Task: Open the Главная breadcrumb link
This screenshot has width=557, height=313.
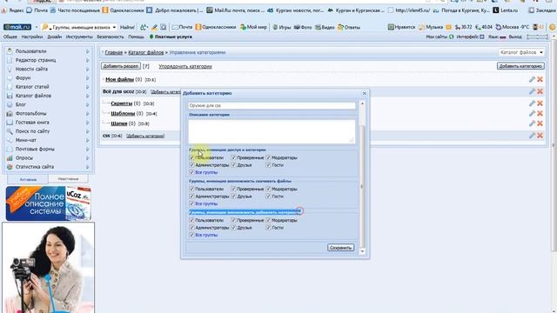Action: click(114, 52)
